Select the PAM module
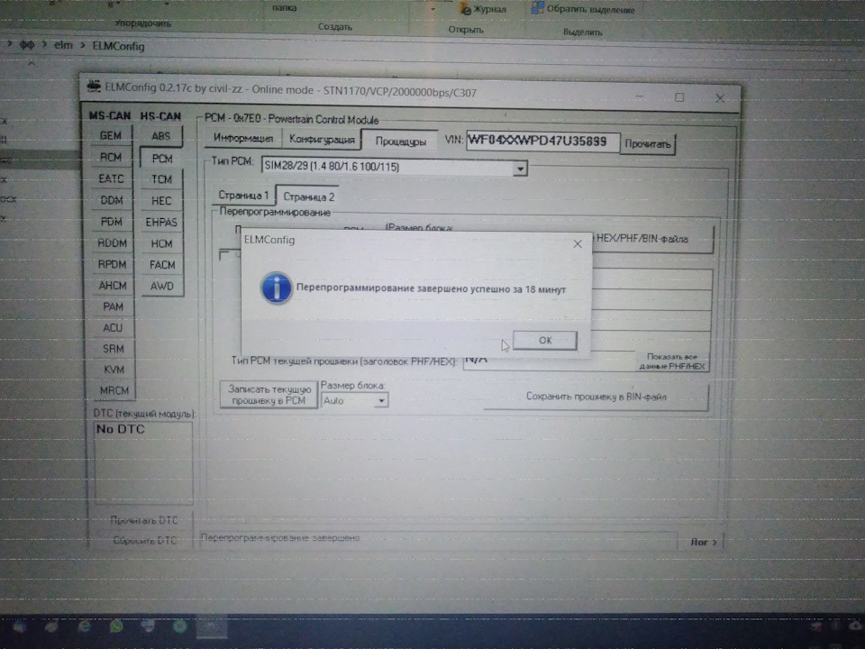Screen dimensions: 865x649 [114, 306]
